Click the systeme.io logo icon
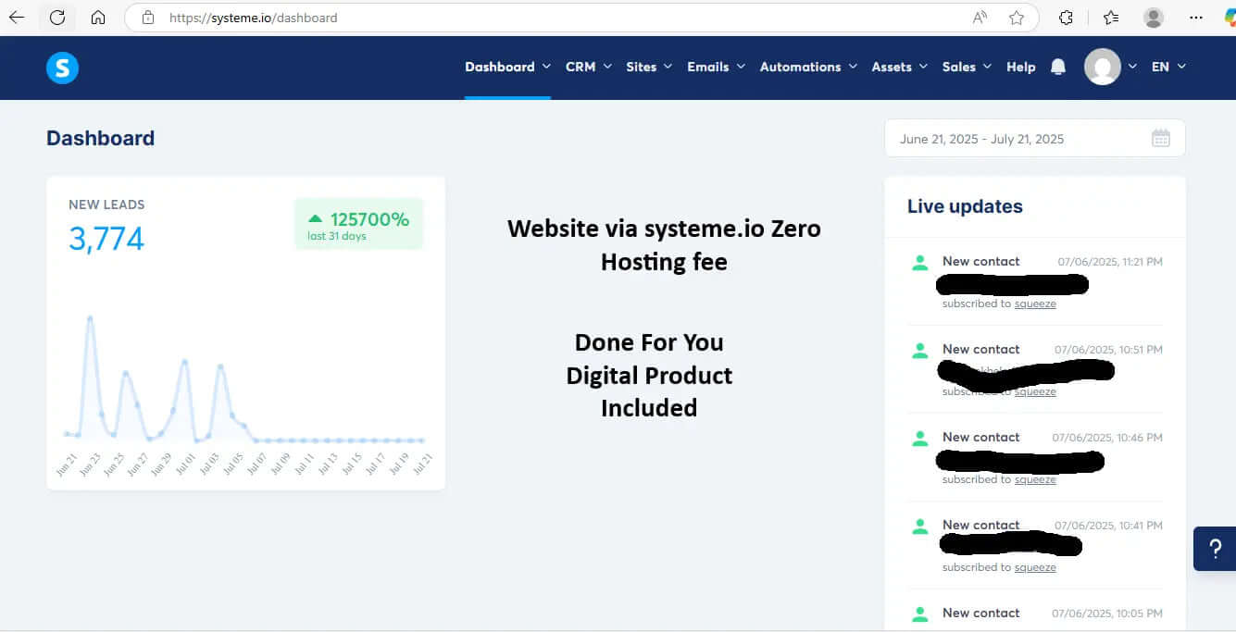This screenshot has height=632, width=1236. pos(62,67)
